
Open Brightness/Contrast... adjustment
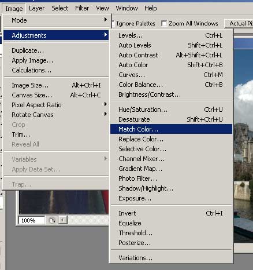pyautogui.click(x=171, y=94)
